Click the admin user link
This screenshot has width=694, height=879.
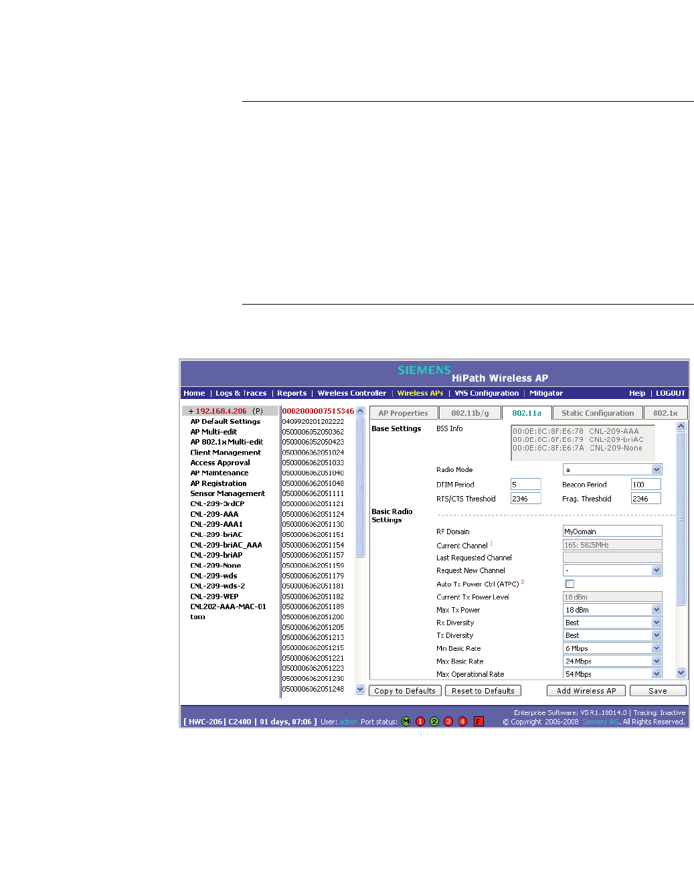pyautogui.click(x=349, y=722)
